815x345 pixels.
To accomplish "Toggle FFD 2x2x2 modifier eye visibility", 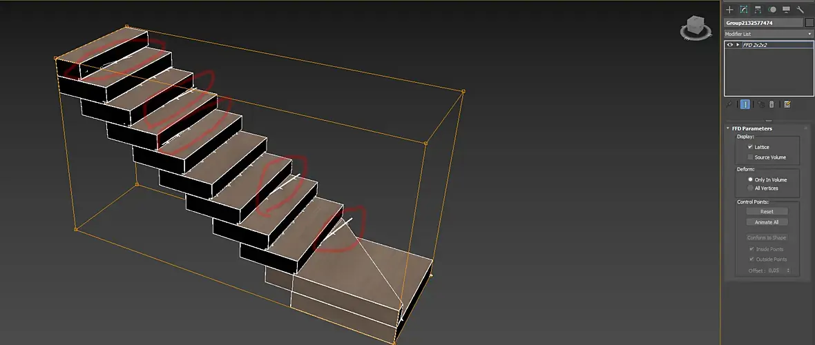I will (730, 46).
